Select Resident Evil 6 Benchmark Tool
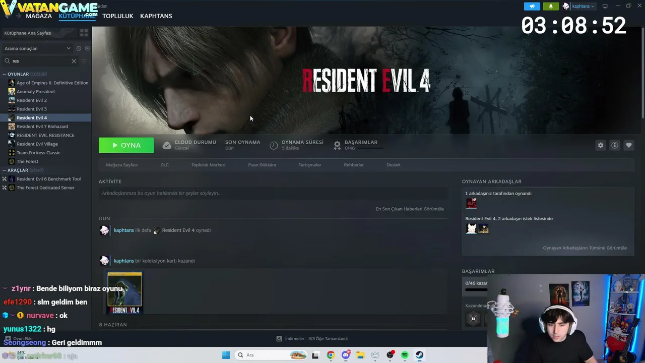This screenshot has width=645, height=363. [x=48, y=179]
